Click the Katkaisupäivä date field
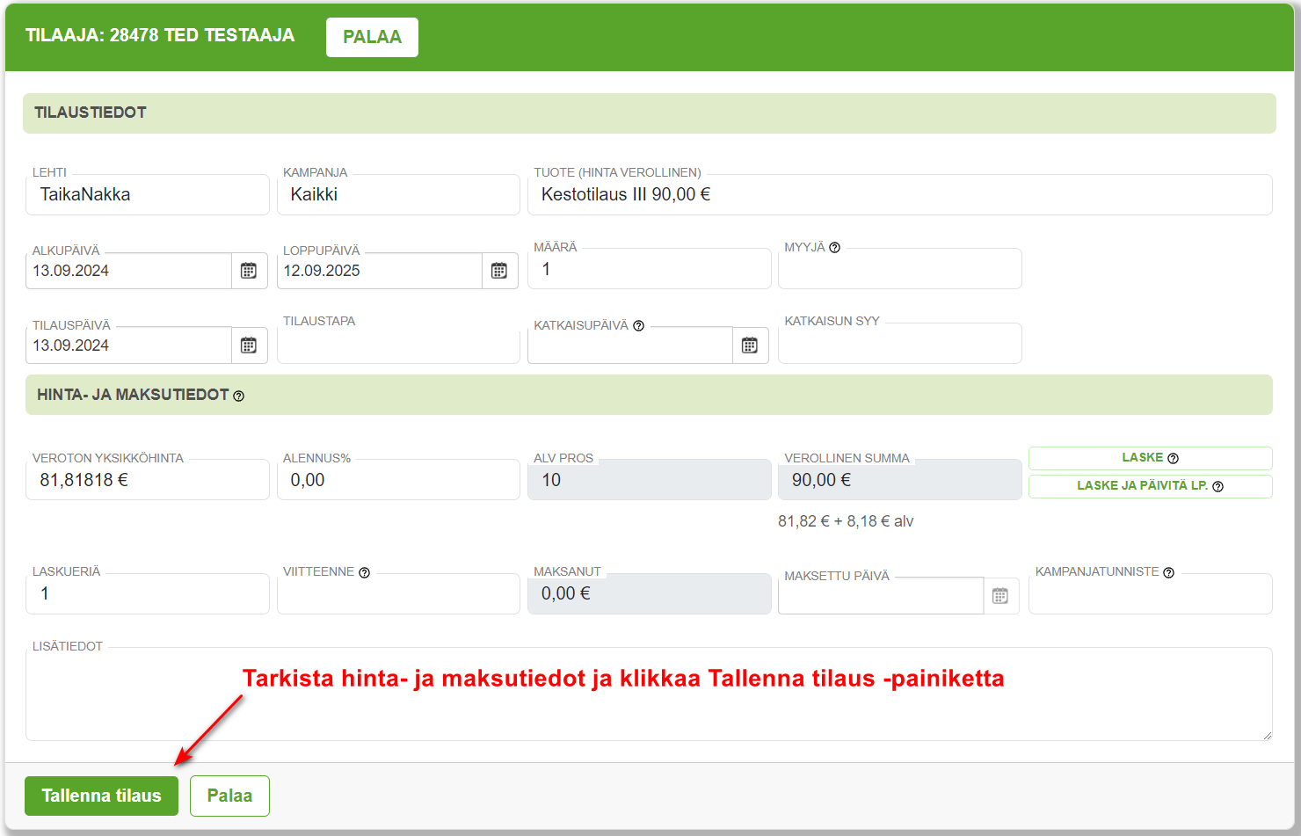Image resolution: width=1301 pixels, height=836 pixels. pos(630,345)
